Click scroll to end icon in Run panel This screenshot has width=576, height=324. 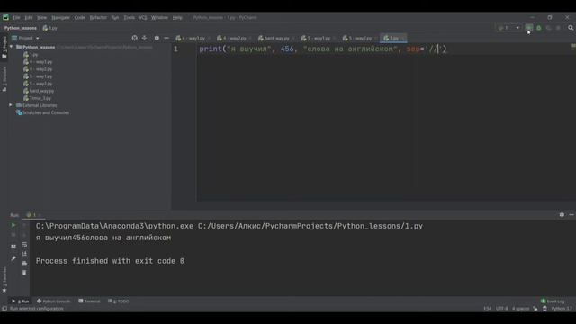(x=24, y=254)
